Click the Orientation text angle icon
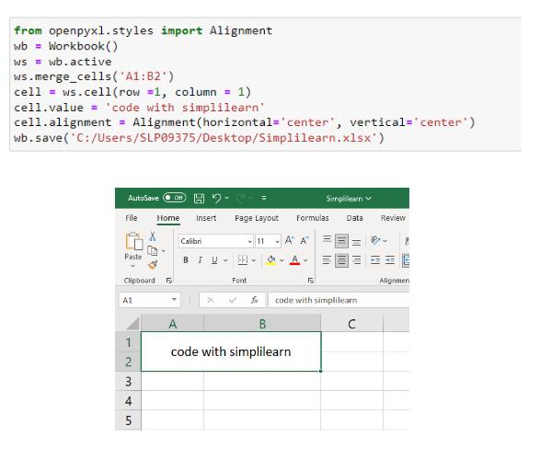 point(375,240)
